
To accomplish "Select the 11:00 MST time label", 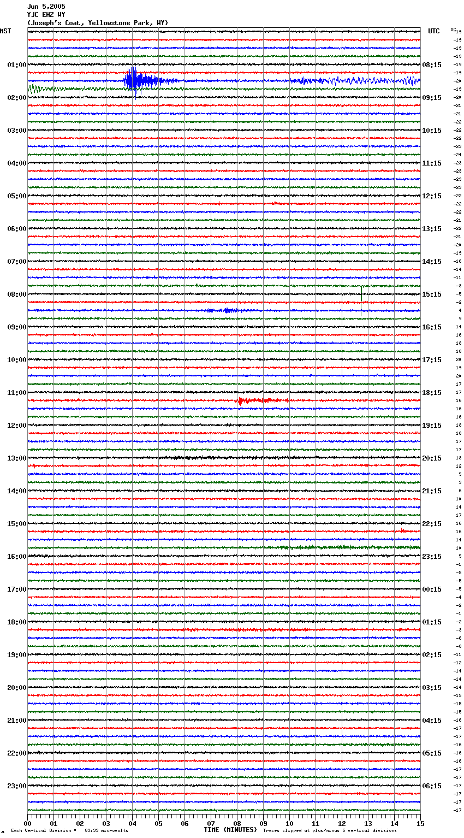I will (x=17, y=393).
